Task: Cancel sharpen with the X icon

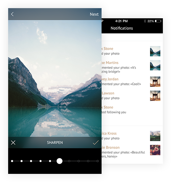Action: 13,142
